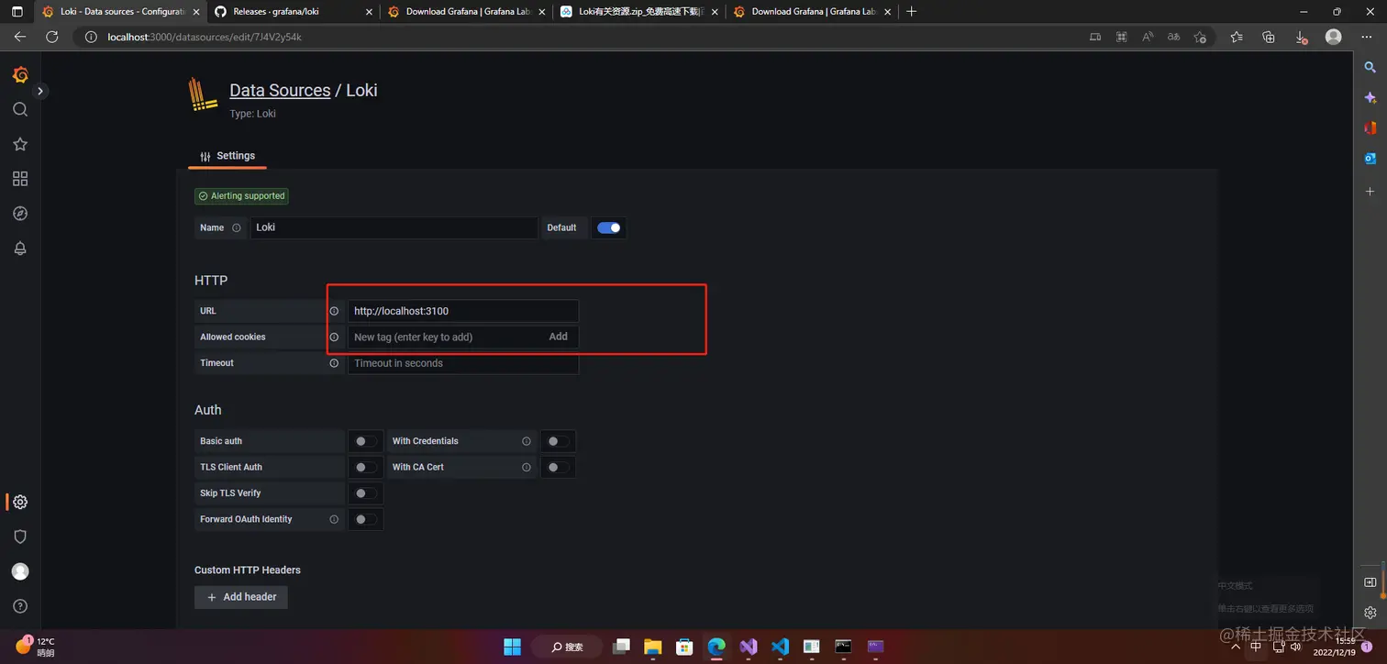Open File Explorer from the taskbar
This screenshot has height=664, width=1387.
tap(653, 647)
